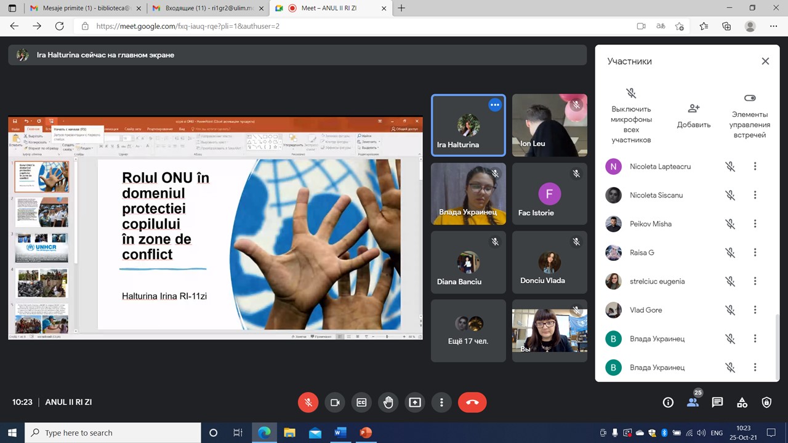Viewport: 788px width, 443px height.
Task: Mute Nicoleta Siscanu's microphone
Action: [x=730, y=195]
